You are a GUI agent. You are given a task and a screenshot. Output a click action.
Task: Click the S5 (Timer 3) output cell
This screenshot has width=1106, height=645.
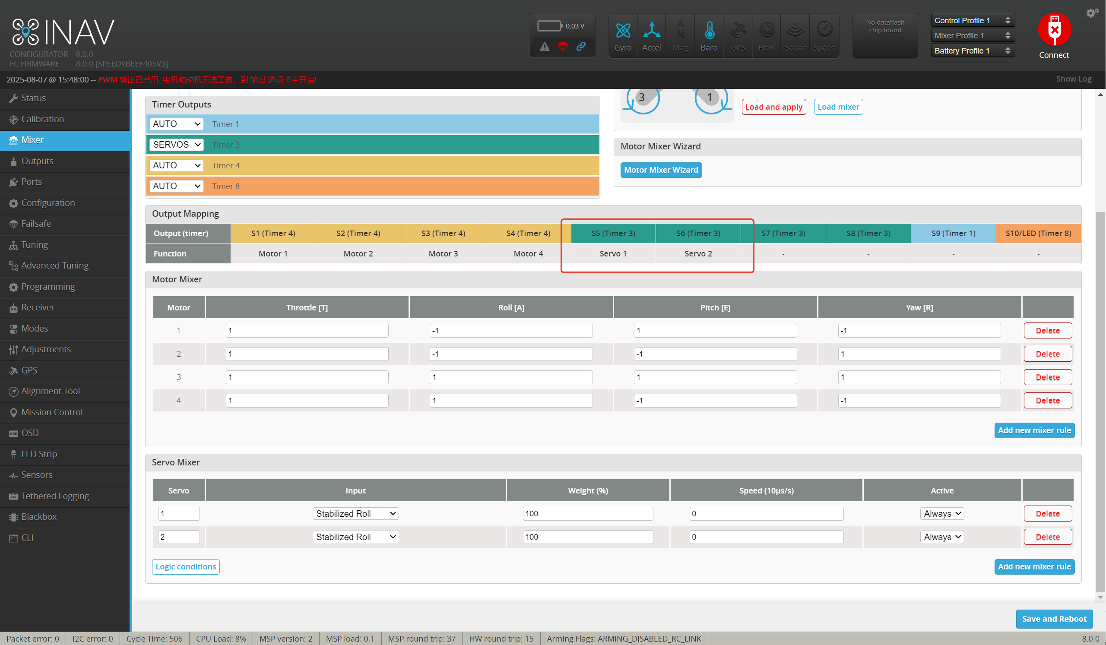click(x=613, y=233)
